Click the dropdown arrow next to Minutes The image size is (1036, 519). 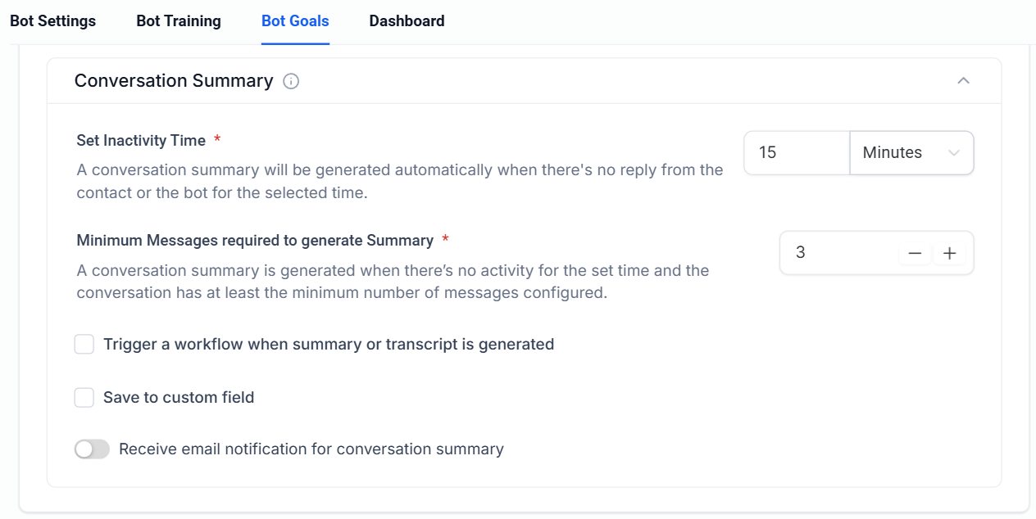point(953,153)
